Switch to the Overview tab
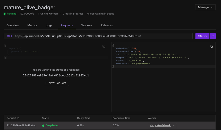This screenshot has height=130, width=221. tap(13, 25)
